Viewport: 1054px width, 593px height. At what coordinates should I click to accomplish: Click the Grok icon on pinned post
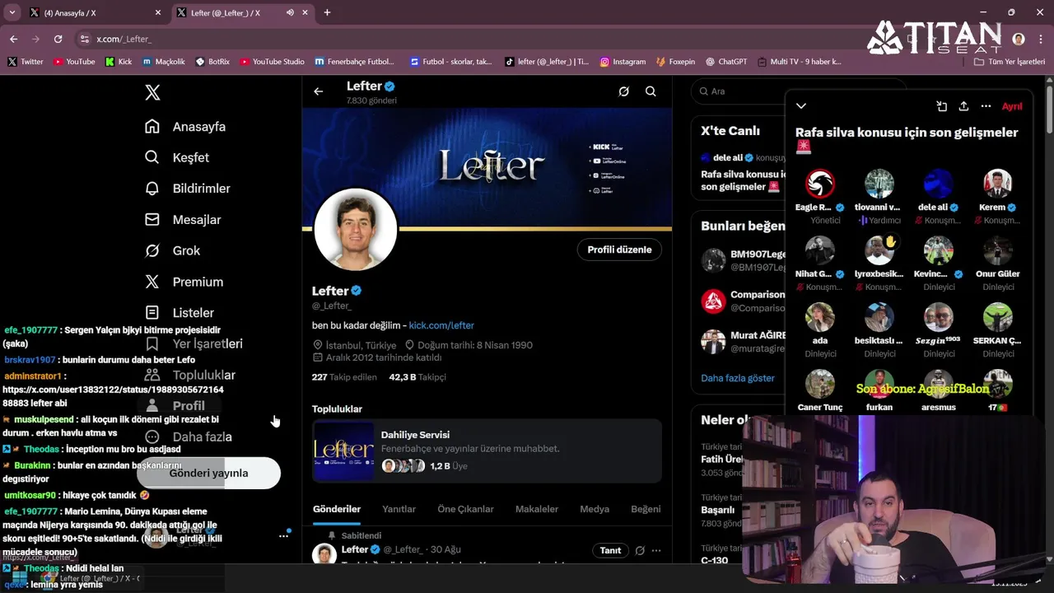[x=640, y=550]
